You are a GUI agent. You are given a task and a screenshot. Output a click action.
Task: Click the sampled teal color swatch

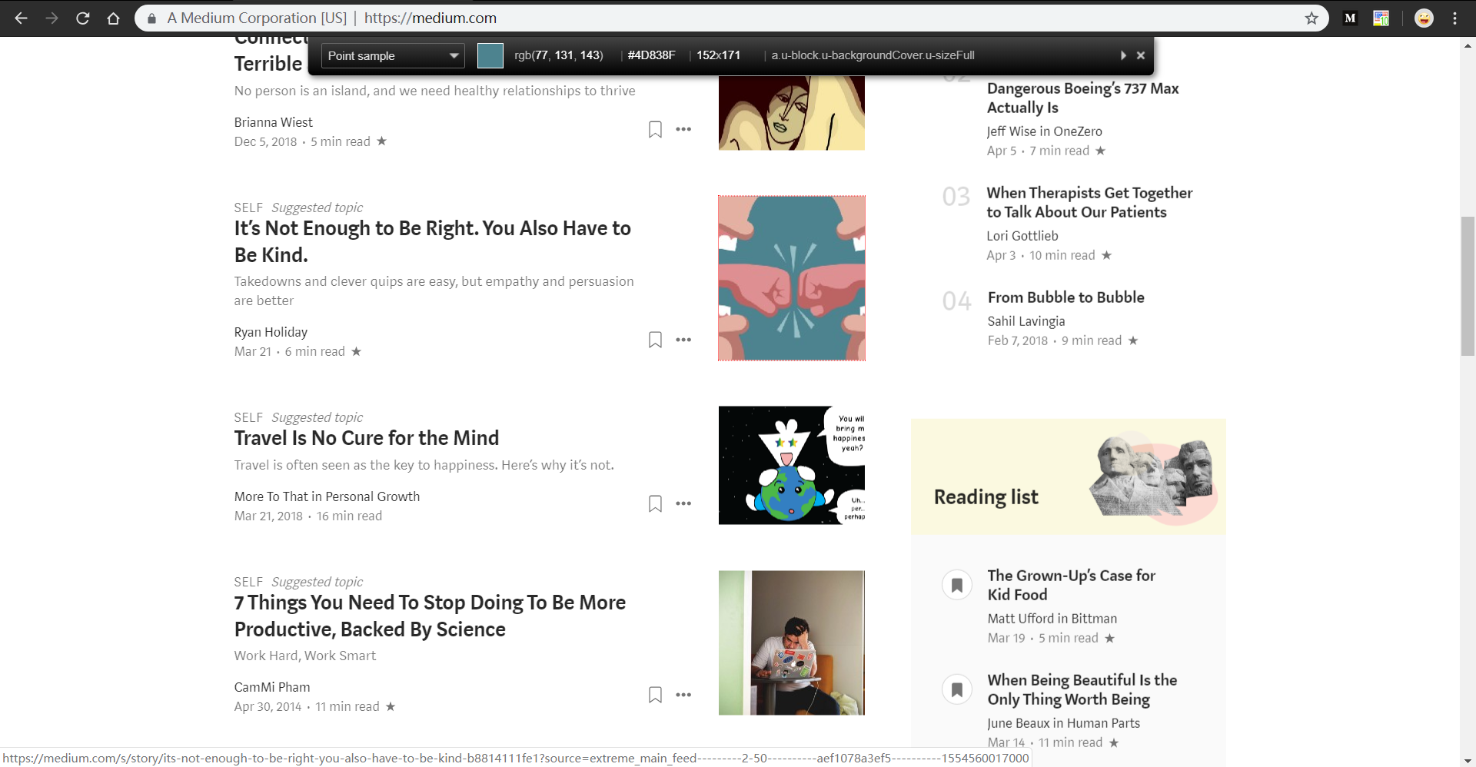coord(490,55)
